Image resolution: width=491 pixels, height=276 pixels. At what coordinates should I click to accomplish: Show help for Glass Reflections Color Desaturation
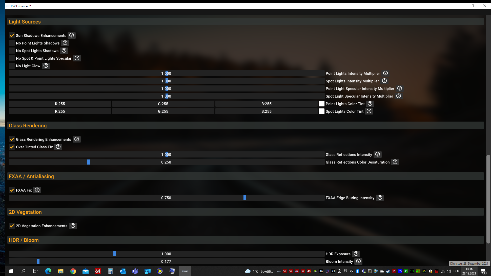point(395,162)
